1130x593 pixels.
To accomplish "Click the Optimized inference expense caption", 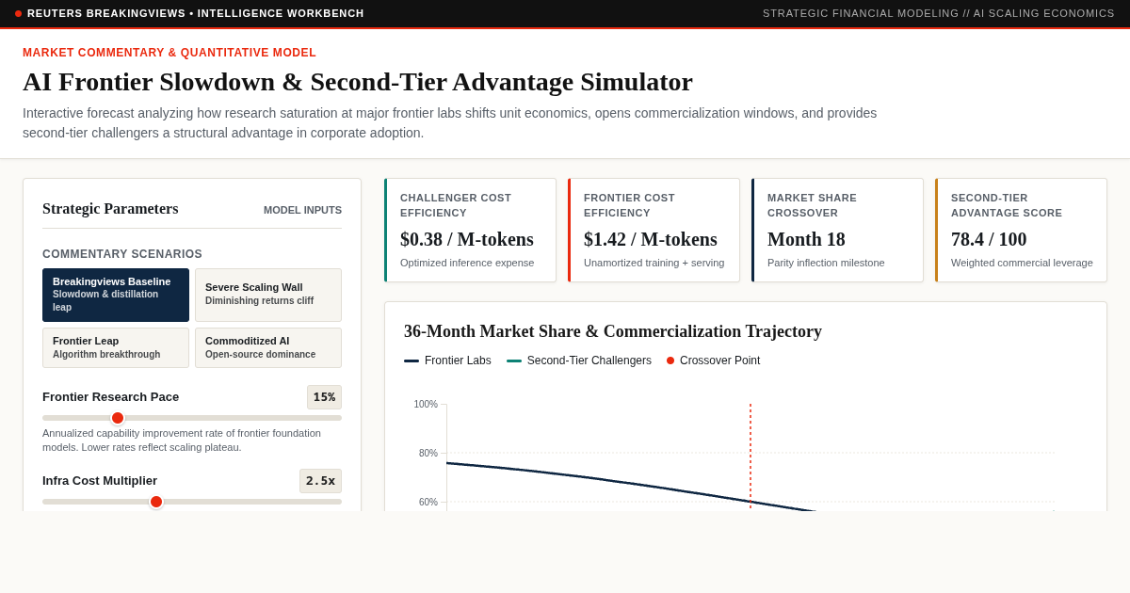I will tap(467, 263).
